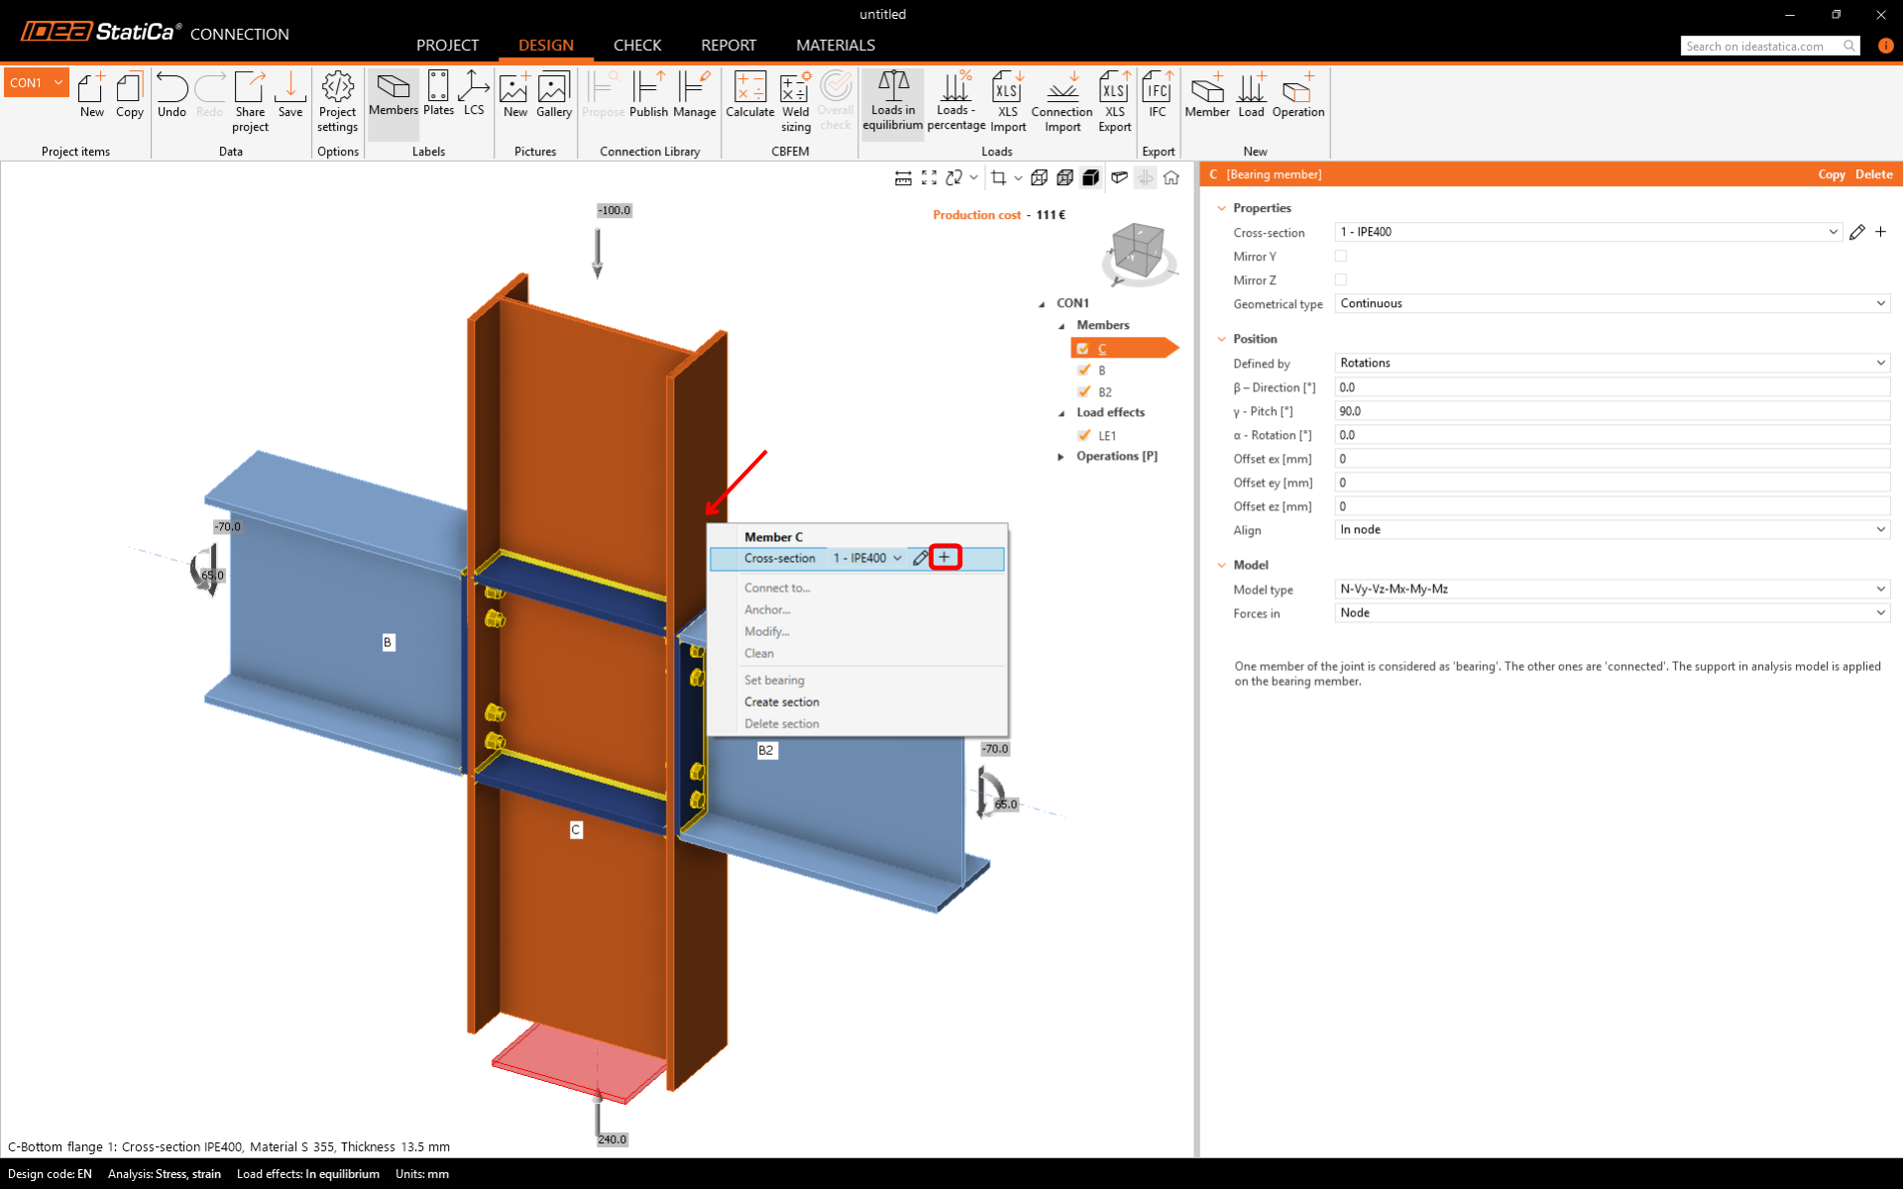The width and height of the screenshot is (1903, 1189).
Task: Add a new Operation from the ribbon
Action: [1297, 95]
